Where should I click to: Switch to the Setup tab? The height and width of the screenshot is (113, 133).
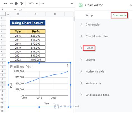pyautogui.click(x=89, y=15)
